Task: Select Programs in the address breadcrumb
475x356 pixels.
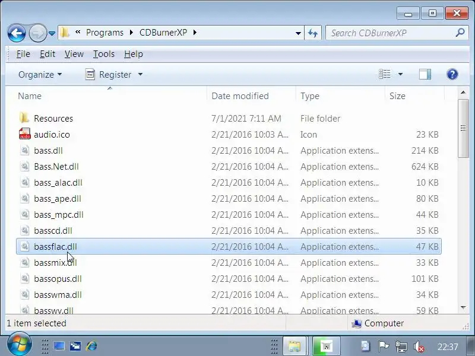Action: (104, 33)
